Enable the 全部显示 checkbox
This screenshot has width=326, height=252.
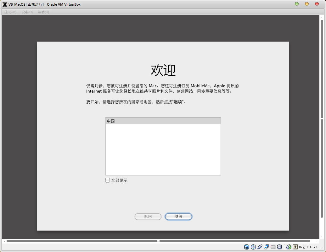point(108,180)
